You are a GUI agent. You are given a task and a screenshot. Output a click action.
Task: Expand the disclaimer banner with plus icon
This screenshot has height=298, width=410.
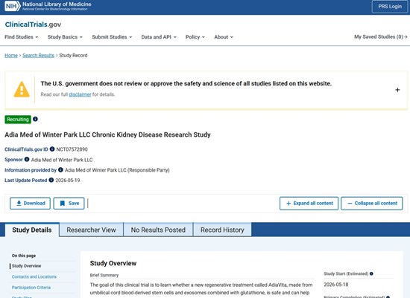397,90
